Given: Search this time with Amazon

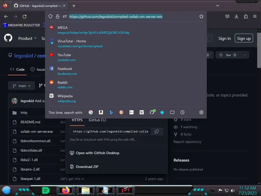Looking at the screenshot, I should coord(101,112).
